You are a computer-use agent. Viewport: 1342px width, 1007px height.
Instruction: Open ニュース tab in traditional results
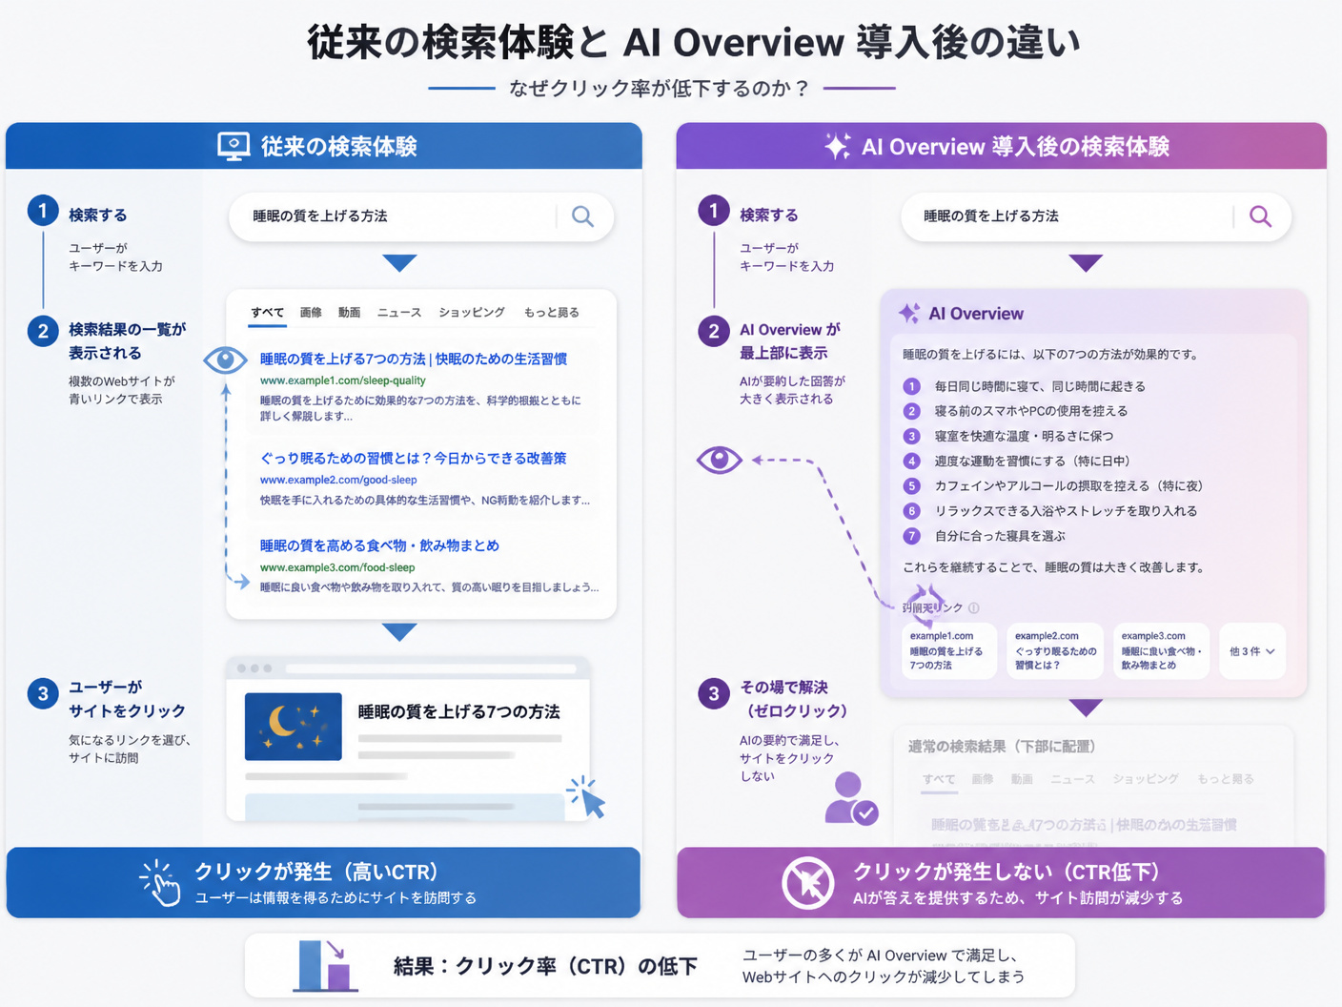[399, 313]
